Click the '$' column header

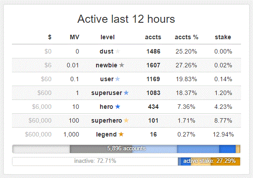pyautogui.click(x=50, y=37)
